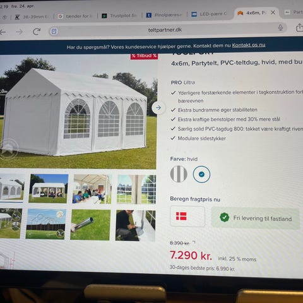Open thumbnail of people seated inside tent

92,189
